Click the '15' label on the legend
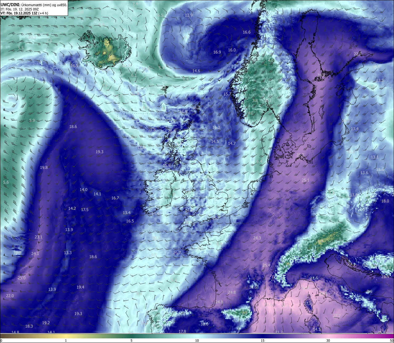The width and height of the screenshot is (394, 343). 263,341
